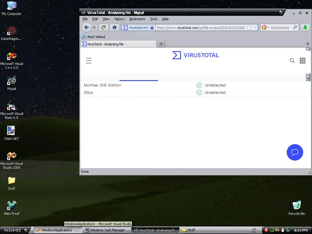Open a new tab with plus button

[x=161, y=44]
